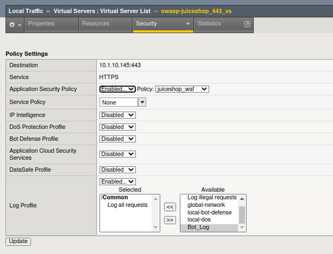Expand the Security tab dropdown arrow
The image size is (333, 254).
click(188, 24)
